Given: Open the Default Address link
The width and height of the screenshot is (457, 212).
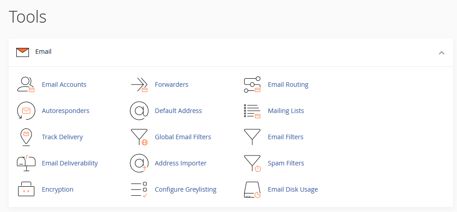Looking at the screenshot, I should point(179,111).
